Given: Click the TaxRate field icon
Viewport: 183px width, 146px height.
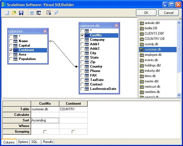Looking at the screenshot, I should [x=87, y=80].
